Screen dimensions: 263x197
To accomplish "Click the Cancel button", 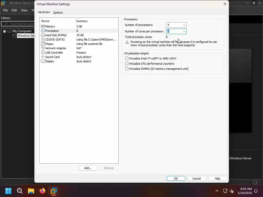I will (196, 179).
